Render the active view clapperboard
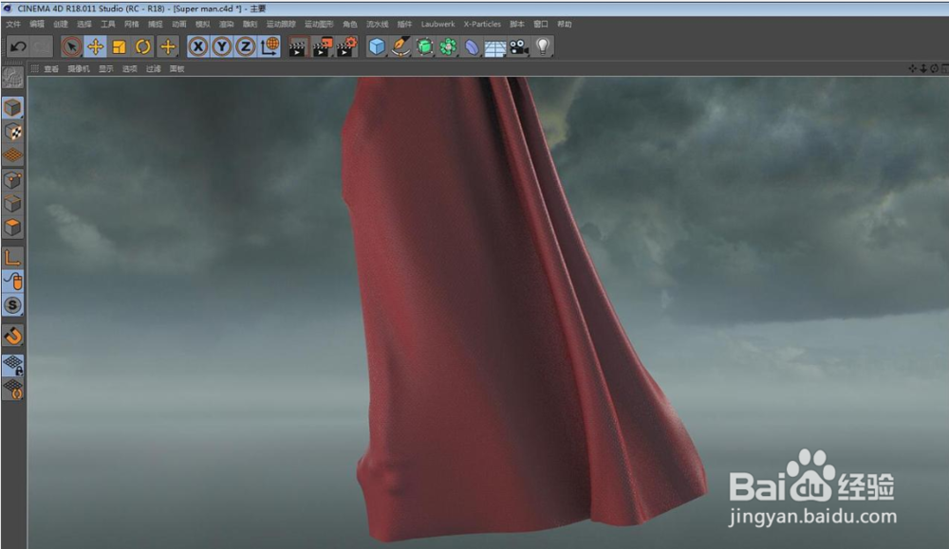 tap(297, 46)
